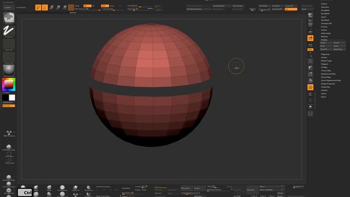The height and width of the screenshot is (197, 350).
Task: Expand the Masking subpalette
Action: 324,37
